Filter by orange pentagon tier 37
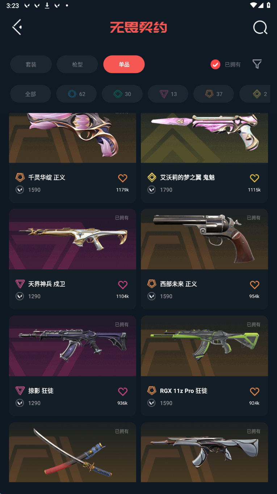277x494 pixels. (x=214, y=94)
